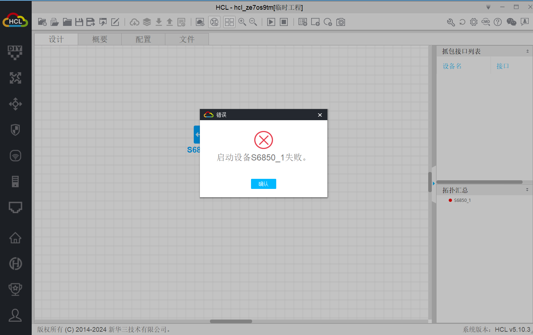Open the title bar dropdown triangle menu
This screenshot has height=335, width=533.
tap(488, 7)
